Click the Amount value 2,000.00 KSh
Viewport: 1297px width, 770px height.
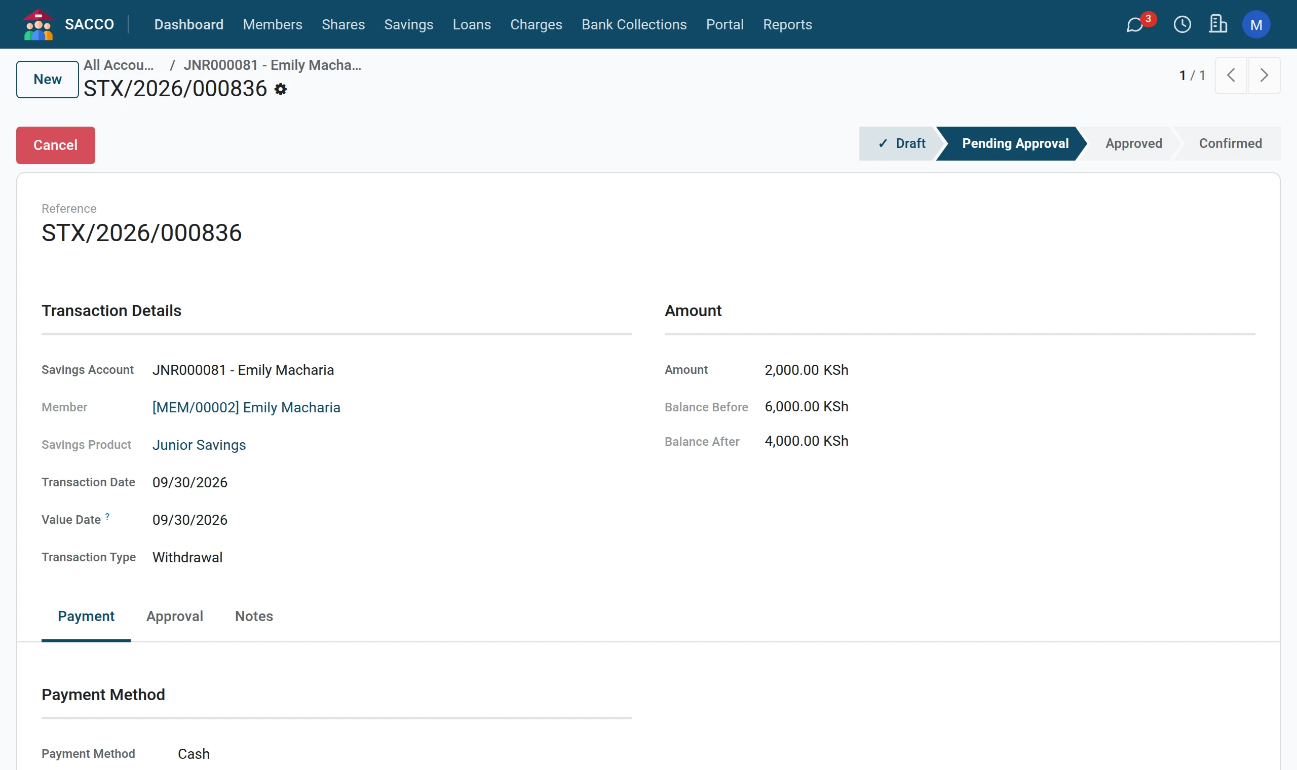click(806, 370)
